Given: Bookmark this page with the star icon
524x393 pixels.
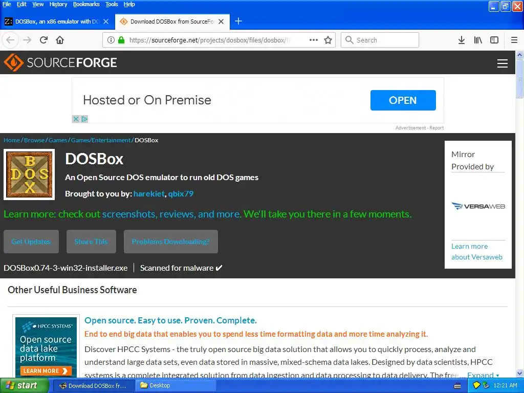Looking at the screenshot, I should 328,40.
